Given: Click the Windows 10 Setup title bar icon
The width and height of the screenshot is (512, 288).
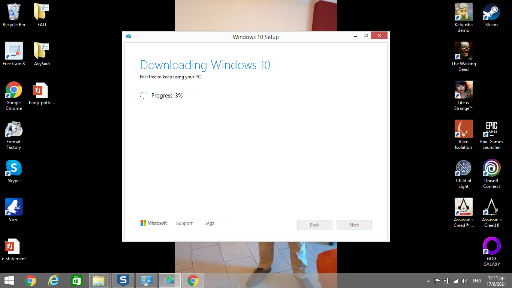Looking at the screenshot, I should click(129, 36).
